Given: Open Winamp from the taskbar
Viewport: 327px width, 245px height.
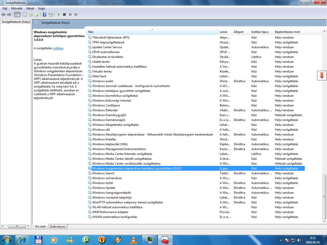Looking at the screenshot, I should [118, 240].
